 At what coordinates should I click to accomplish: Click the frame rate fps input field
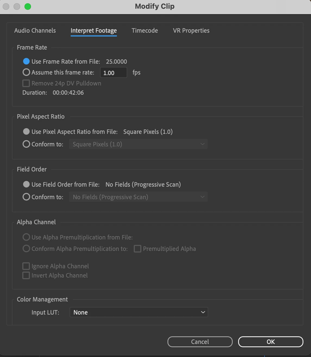point(113,73)
